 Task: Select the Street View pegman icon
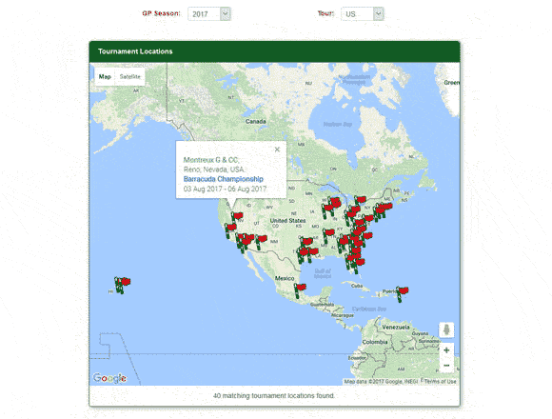coord(446,329)
